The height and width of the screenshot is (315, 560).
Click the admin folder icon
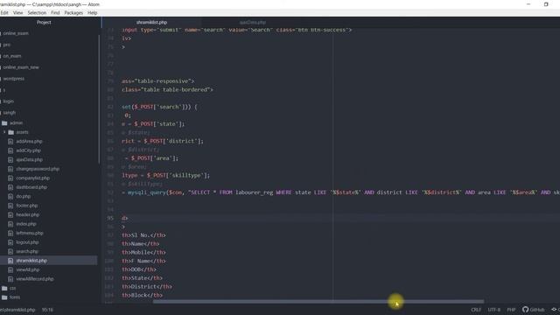4,122
